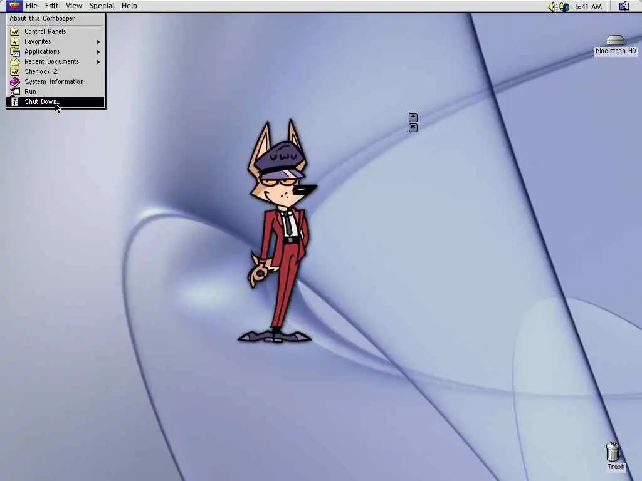Click the speaker volume icon in menu bar

[552, 6]
